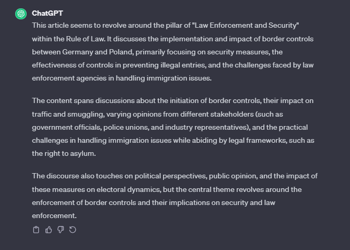350x250 pixels.
Task: Click the quoted phrase "Law Enforcement and Security"
Action: coord(246,25)
